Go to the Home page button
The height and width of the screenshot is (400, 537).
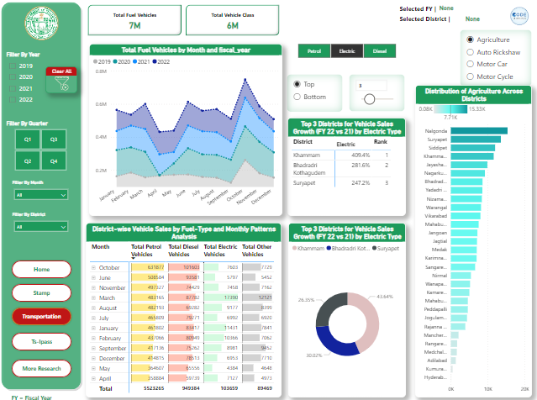42,268
